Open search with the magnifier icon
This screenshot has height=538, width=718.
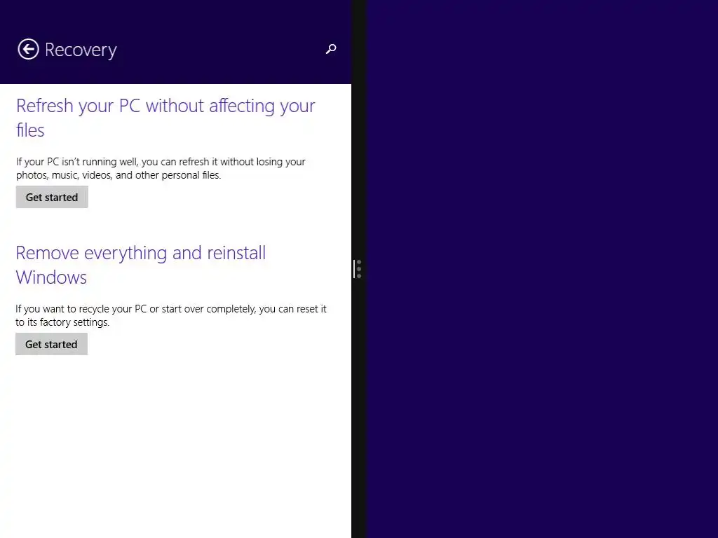point(331,49)
